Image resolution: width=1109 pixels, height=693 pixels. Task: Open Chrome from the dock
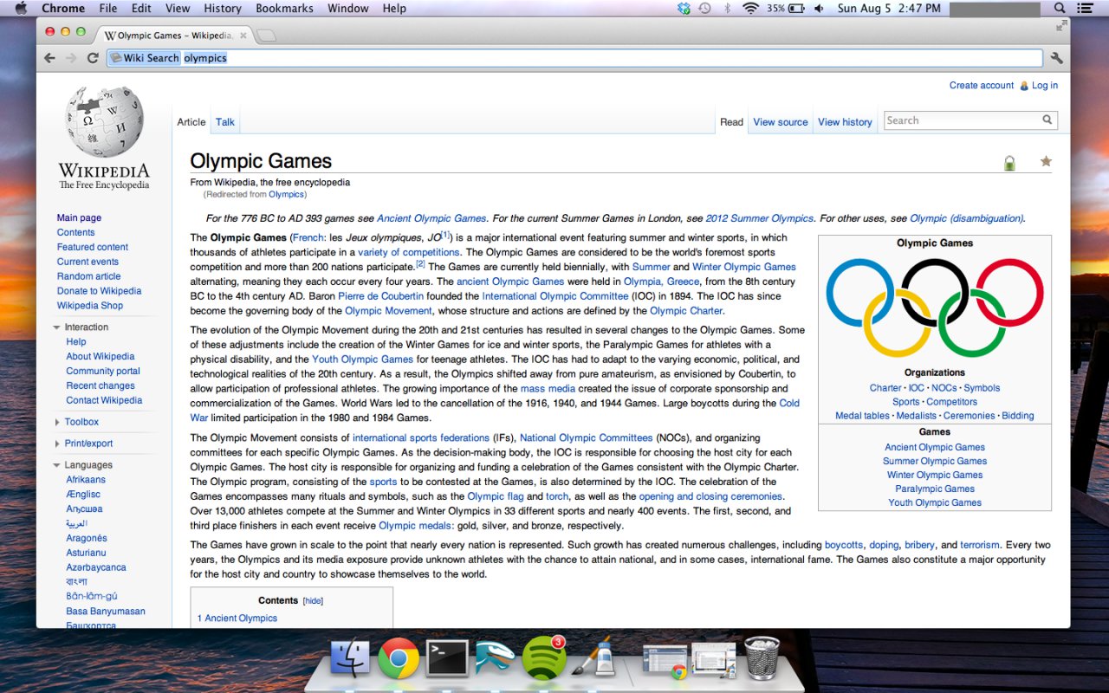[399, 660]
